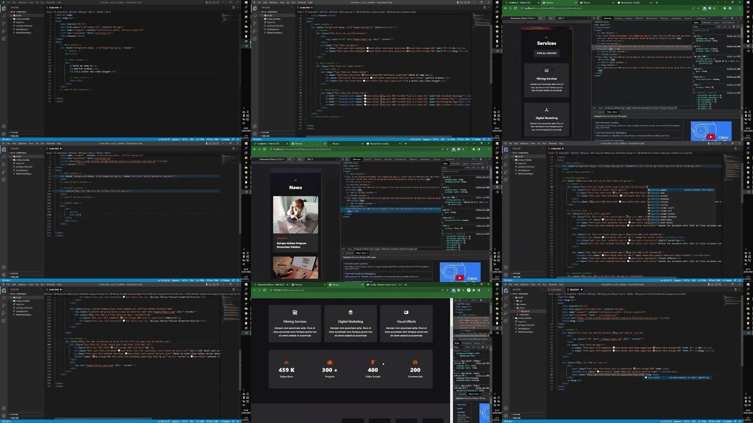The width and height of the screenshot is (753, 423).
Task: Click Port 5500 in top-left VS Code status bar
Action: [213, 139]
